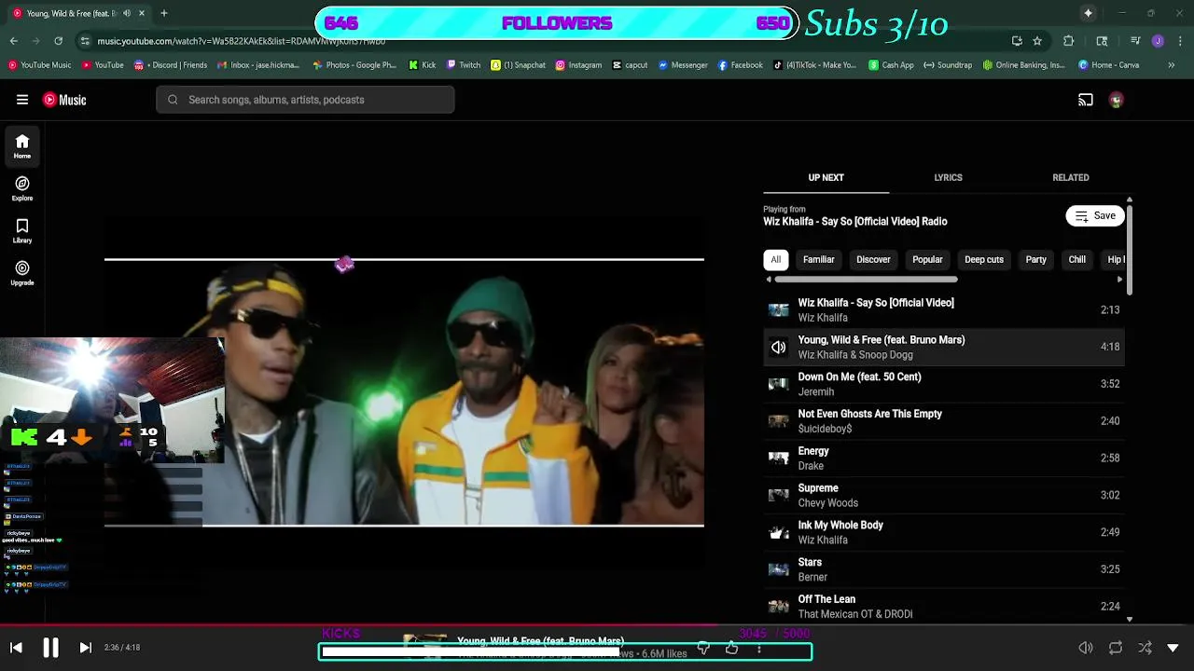Viewport: 1194px width, 671px height.
Task: Open the hamburger guide menu
Action: 22,100
